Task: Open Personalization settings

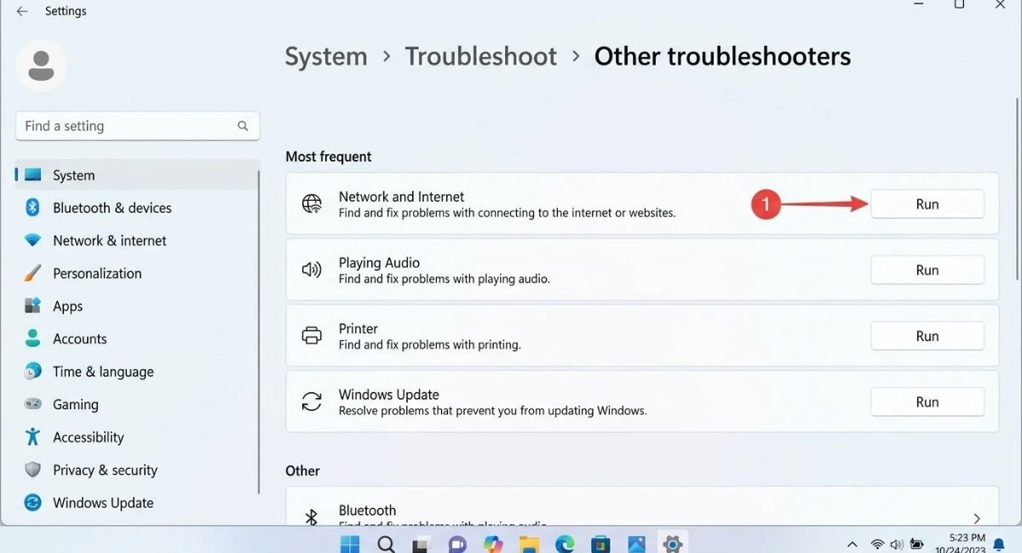Action: pyautogui.click(x=137, y=273)
